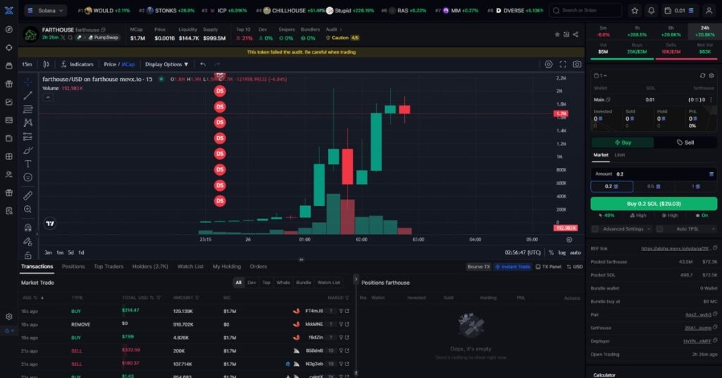Open the My Holding tab
722x378 pixels.
point(226,267)
